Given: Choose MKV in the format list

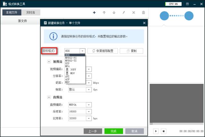Looking at the screenshot, I should pos(68,82).
